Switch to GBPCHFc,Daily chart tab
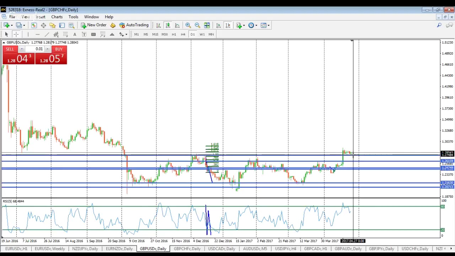The image size is (455, 256). pyautogui.click(x=187, y=249)
